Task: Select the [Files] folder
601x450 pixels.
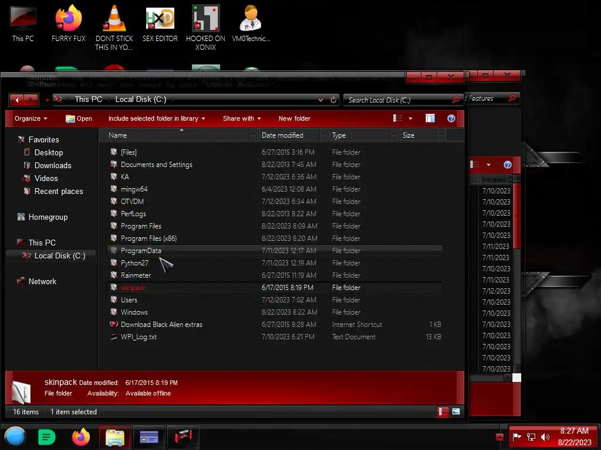Action: click(x=275, y=152)
